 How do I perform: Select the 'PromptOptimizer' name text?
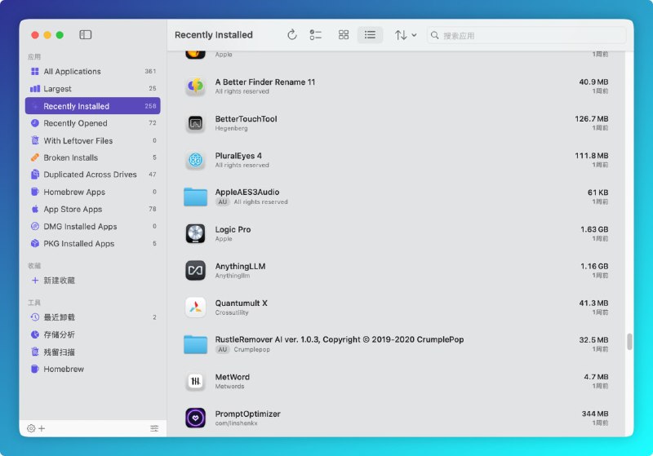click(x=247, y=414)
